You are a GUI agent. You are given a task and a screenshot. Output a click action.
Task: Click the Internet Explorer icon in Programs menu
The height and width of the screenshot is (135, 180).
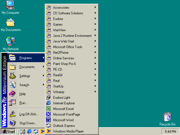pyautogui.click(x=48, y=103)
